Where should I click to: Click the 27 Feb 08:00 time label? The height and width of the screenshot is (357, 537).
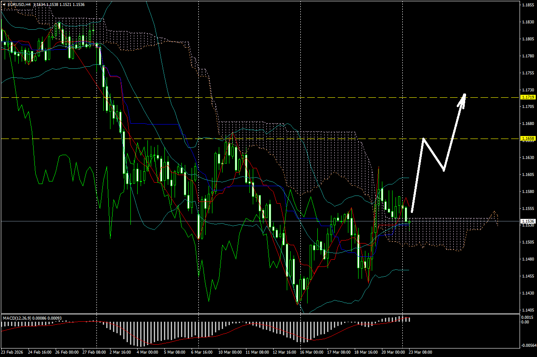tap(94, 352)
